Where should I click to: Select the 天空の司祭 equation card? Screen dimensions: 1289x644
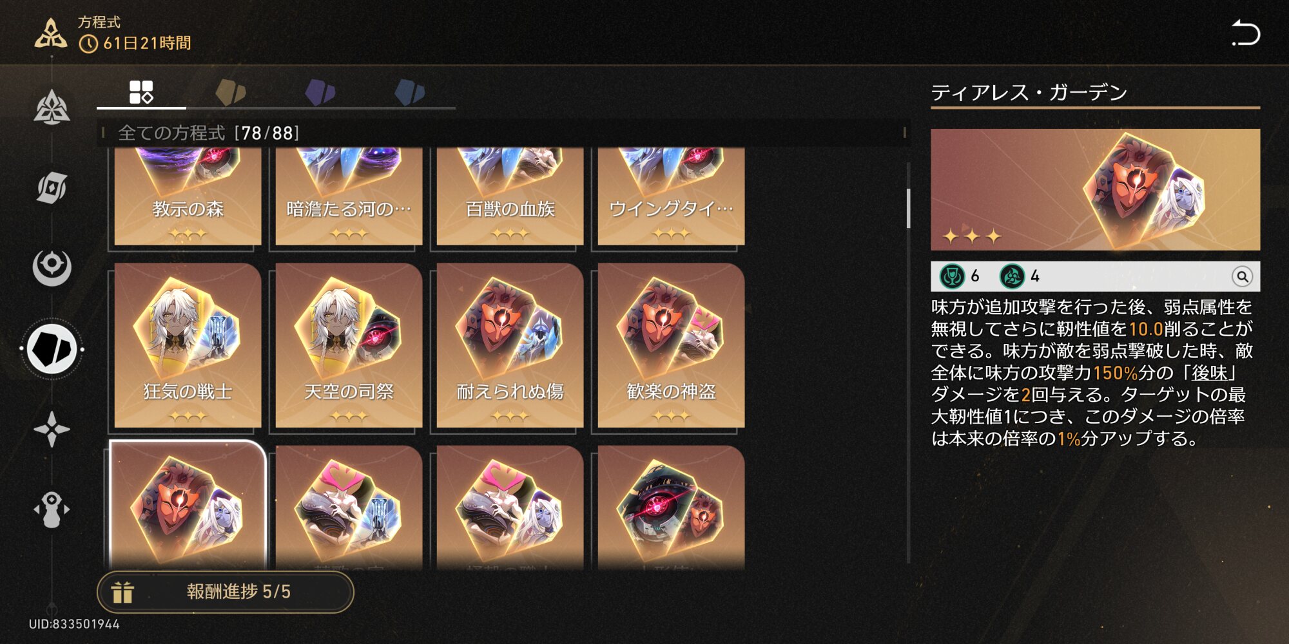pos(349,345)
